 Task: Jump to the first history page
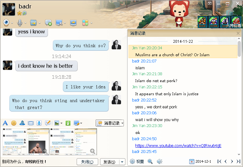tap(219, 161)
